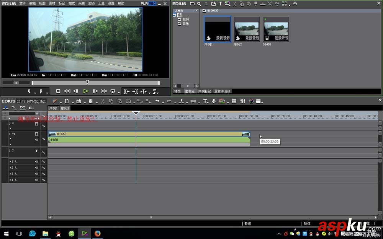Click the create title T icon in timeline toolbar
The width and height of the screenshot is (383, 239).
[205, 101]
